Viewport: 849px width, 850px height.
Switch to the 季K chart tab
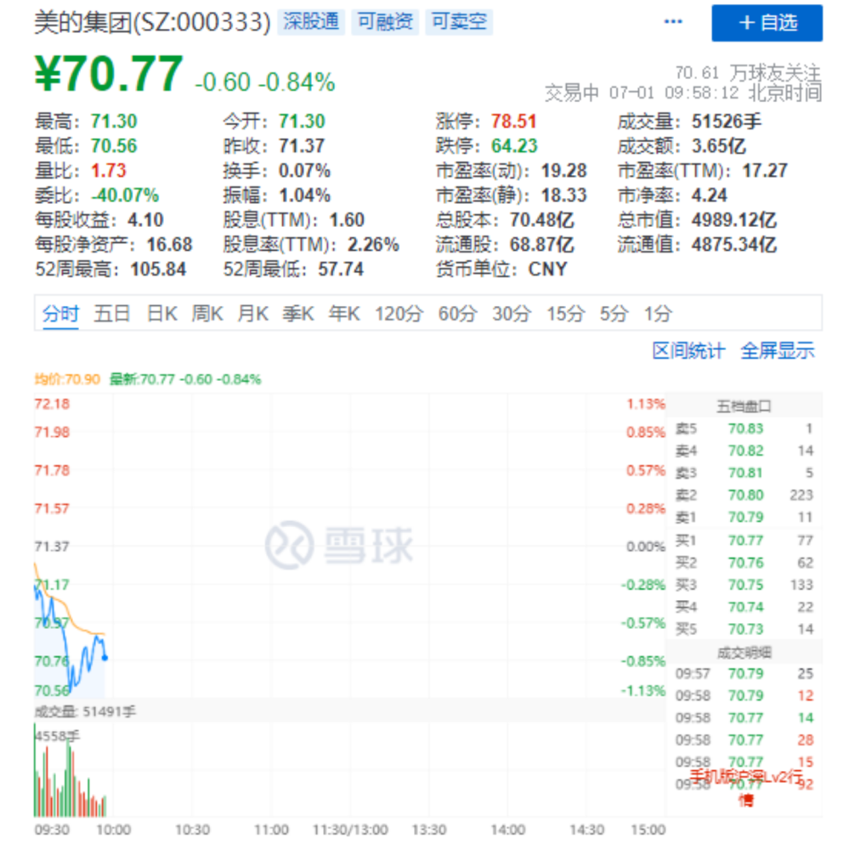click(x=298, y=314)
